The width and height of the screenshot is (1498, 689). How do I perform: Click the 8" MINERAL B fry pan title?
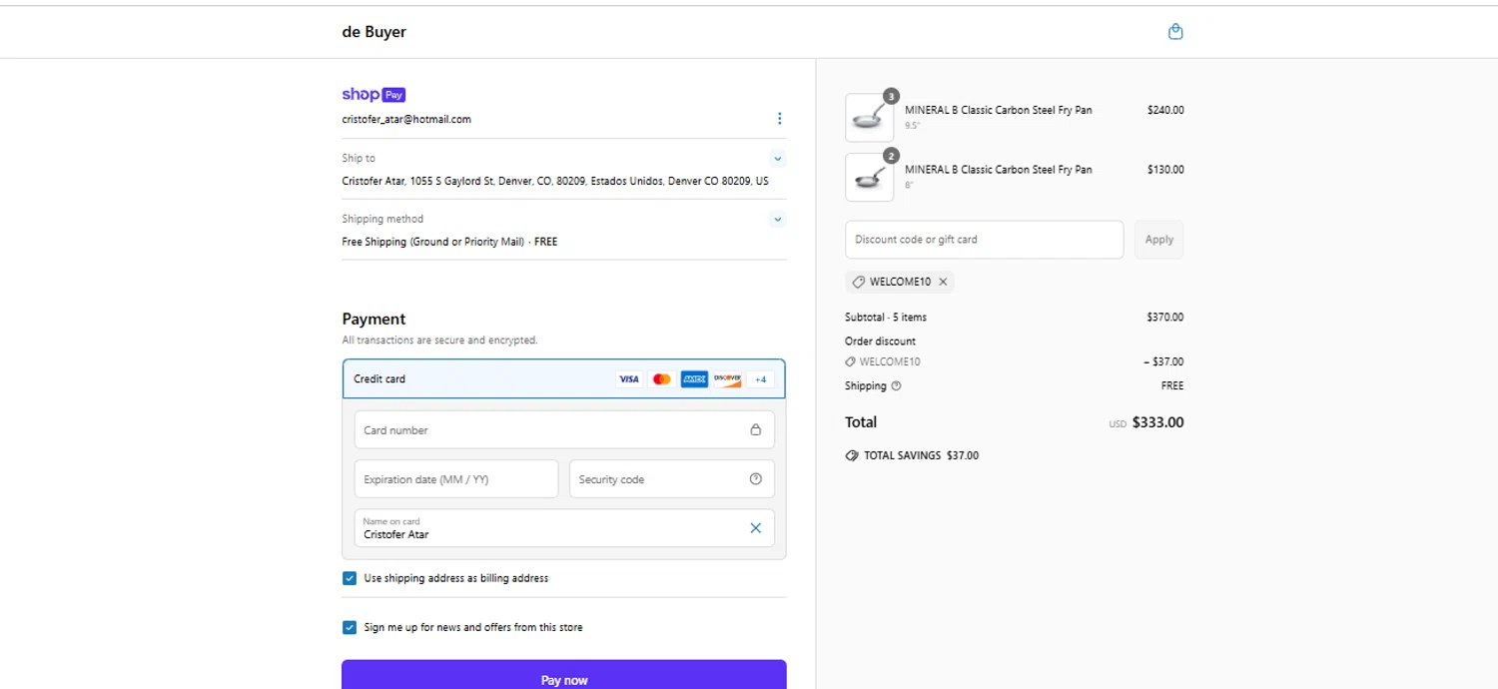(999, 170)
